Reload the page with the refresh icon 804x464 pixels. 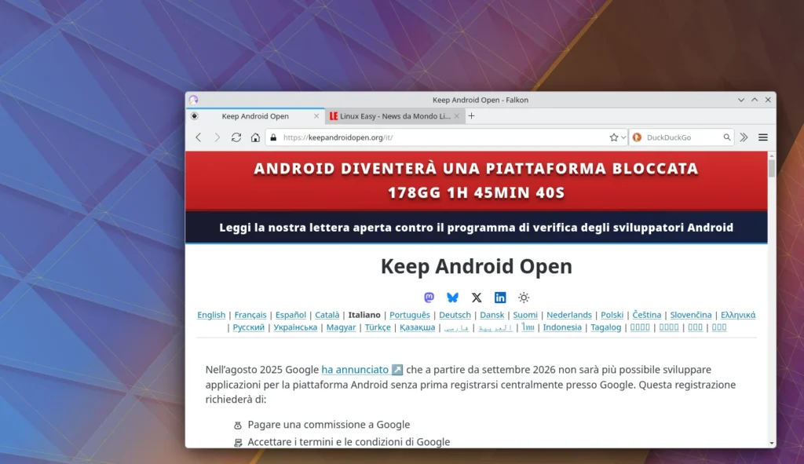pyautogui.click(x=236, y=137)
